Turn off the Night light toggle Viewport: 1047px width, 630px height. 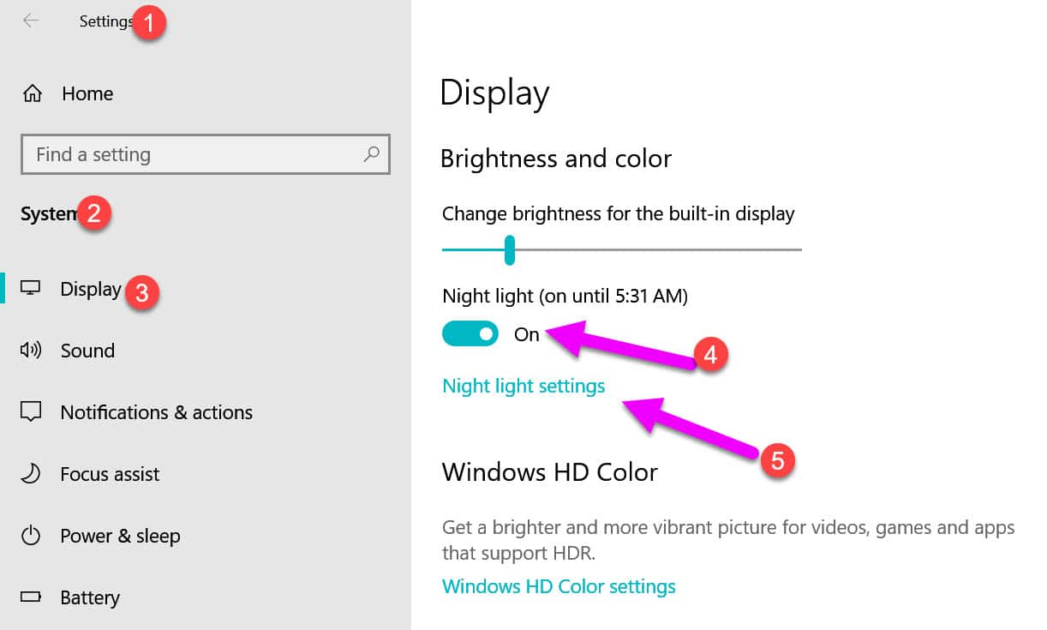[470, 333]
